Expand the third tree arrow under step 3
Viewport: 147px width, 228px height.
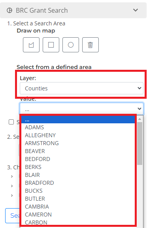click(12, 195)
